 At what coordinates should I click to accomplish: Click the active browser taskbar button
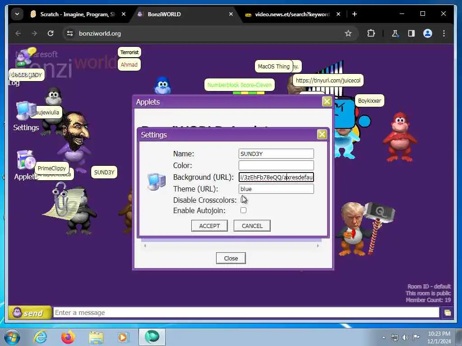point(152,337)
